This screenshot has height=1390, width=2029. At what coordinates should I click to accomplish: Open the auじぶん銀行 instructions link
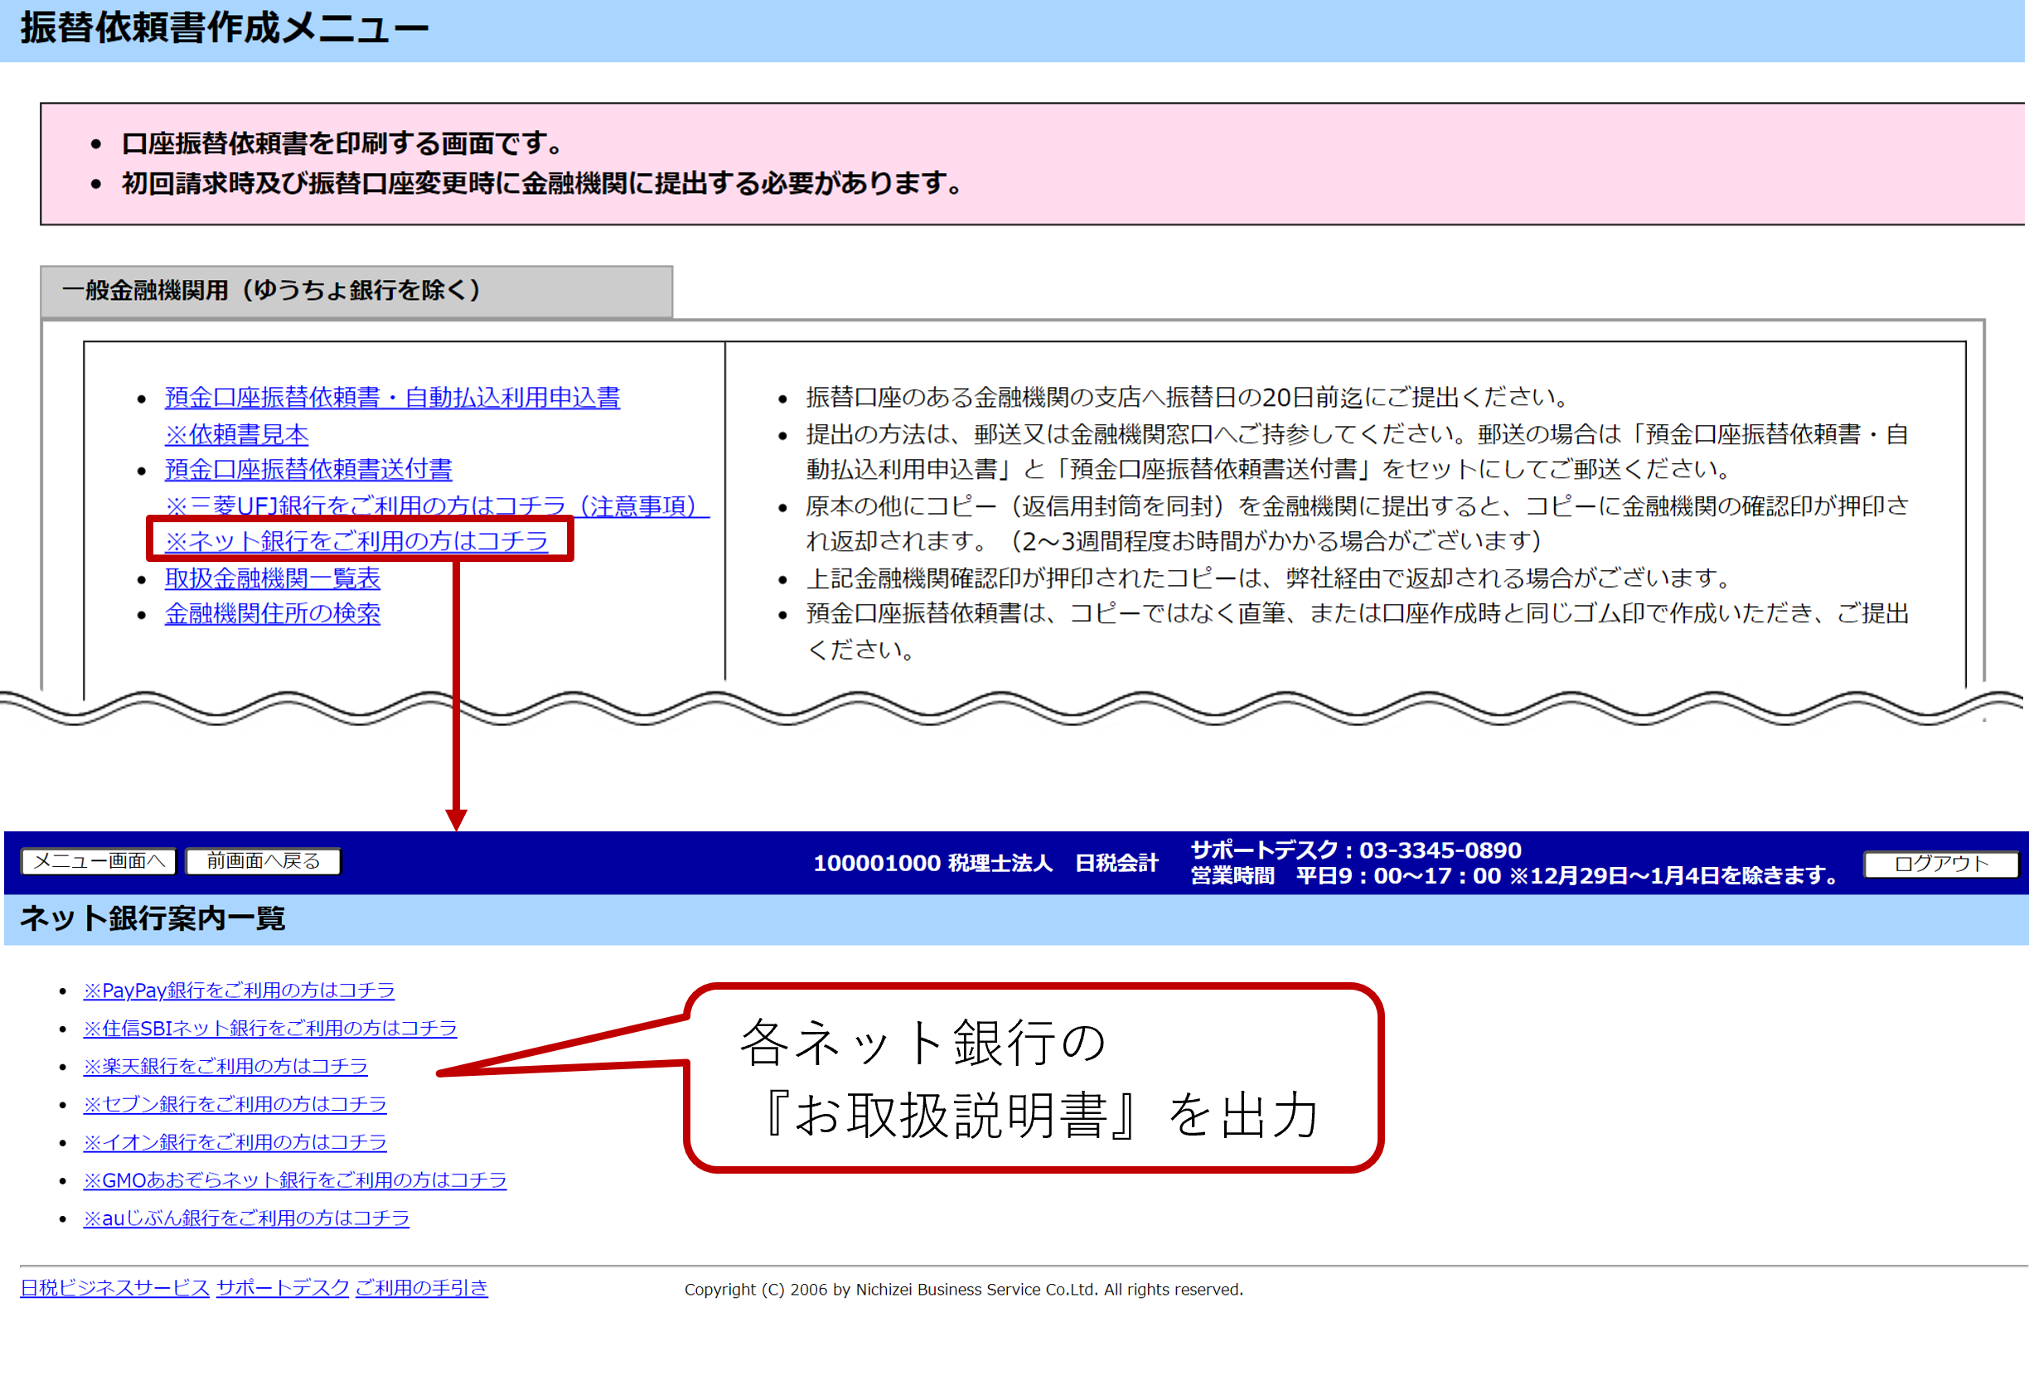245,1217
